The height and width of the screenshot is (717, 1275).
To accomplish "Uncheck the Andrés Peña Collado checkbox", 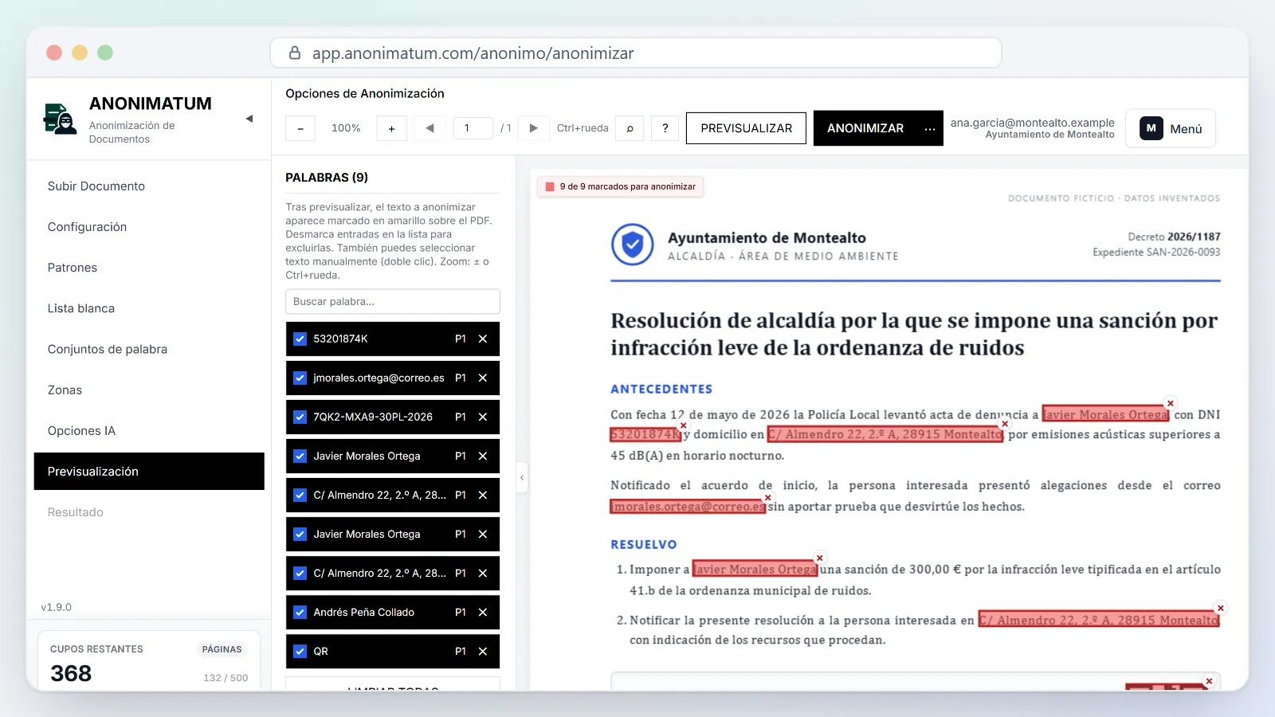I will click(300, 612).
